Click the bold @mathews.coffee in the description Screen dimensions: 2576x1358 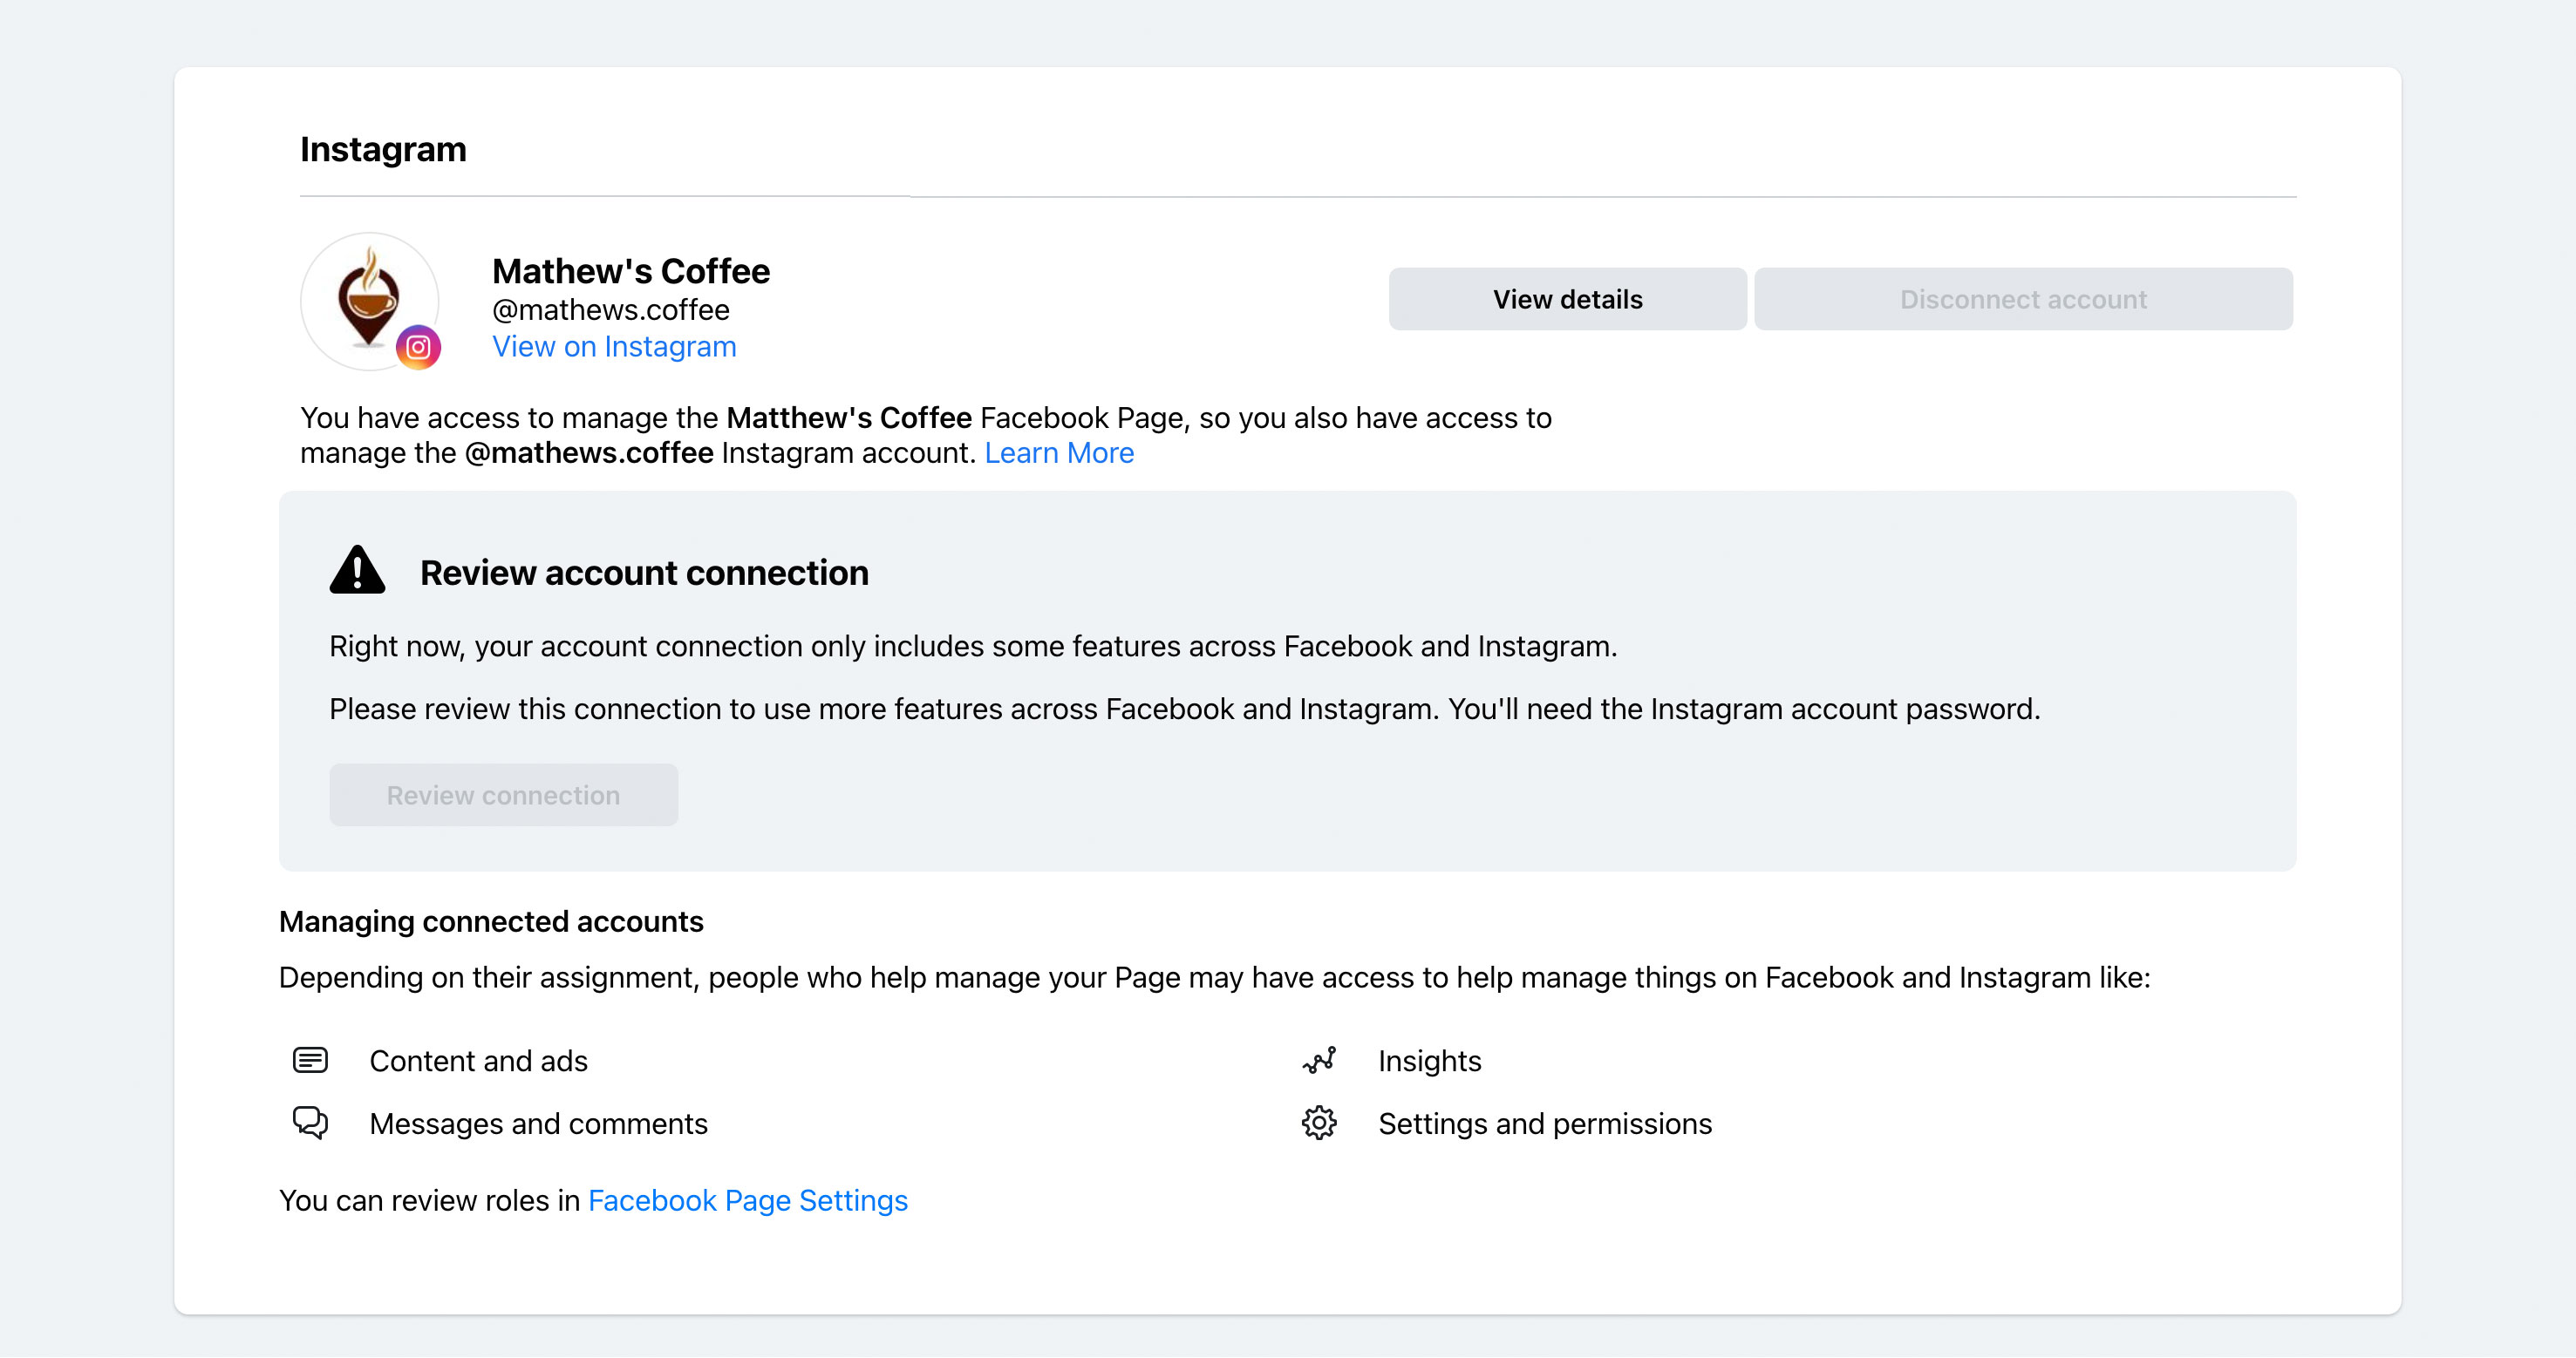[589, 453]
